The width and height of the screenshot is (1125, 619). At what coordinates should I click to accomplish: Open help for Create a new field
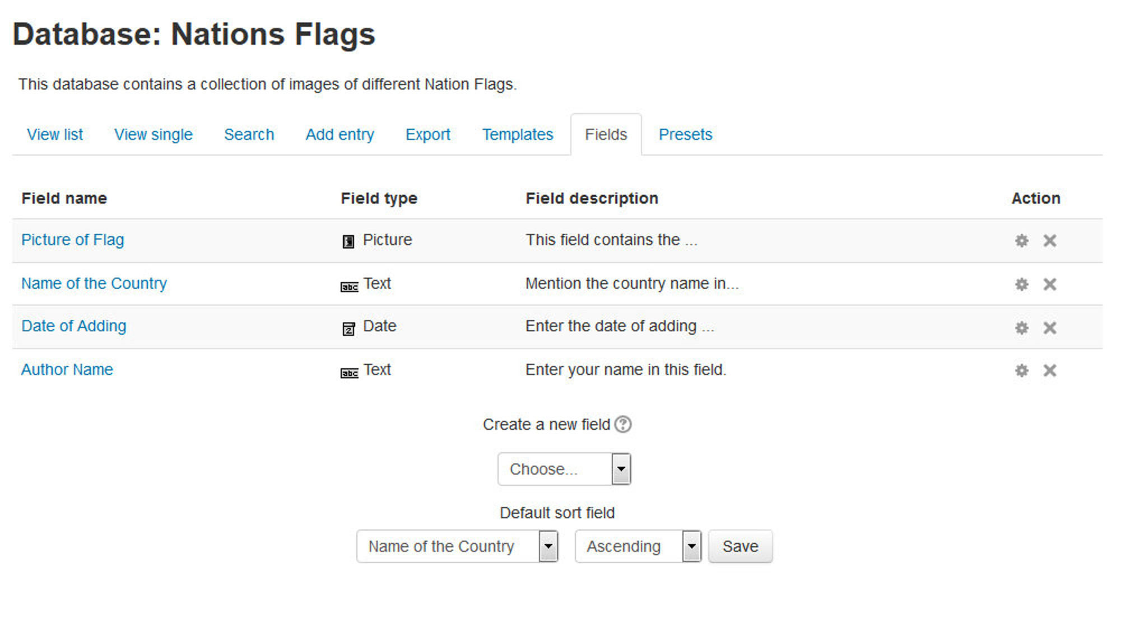click(623, 425)
